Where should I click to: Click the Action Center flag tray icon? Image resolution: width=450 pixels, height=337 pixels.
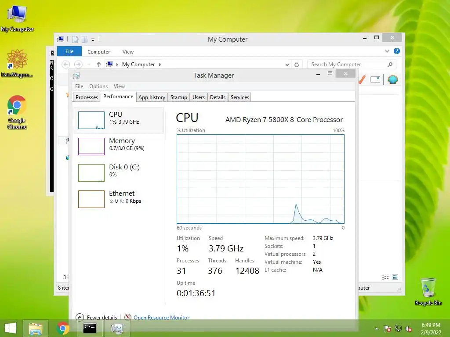387,329
